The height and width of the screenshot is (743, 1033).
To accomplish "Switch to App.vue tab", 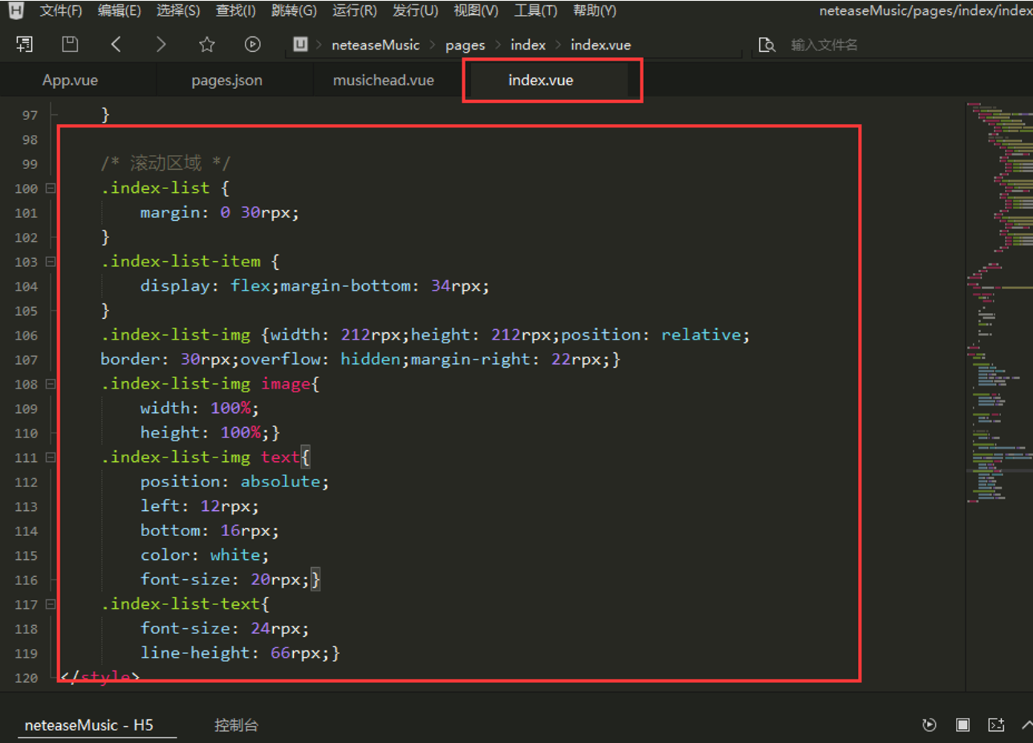I will click(x=70, y=80).
